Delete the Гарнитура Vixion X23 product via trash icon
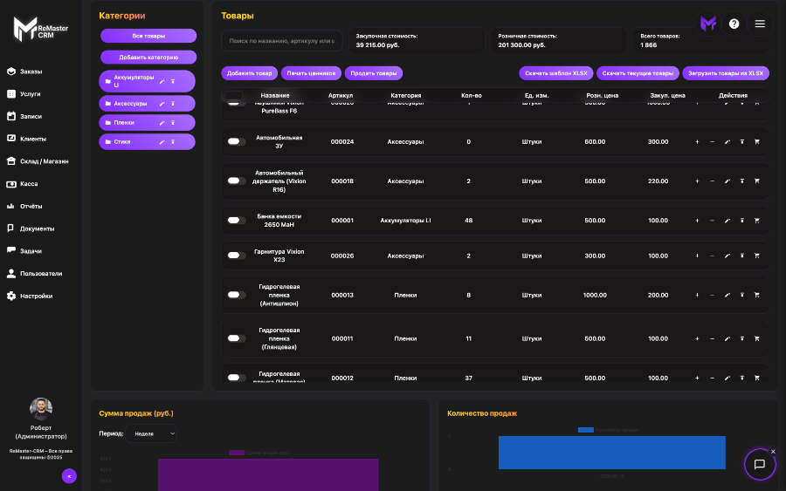This screenshot has width=786, height=491. click(x=741, y=256)
